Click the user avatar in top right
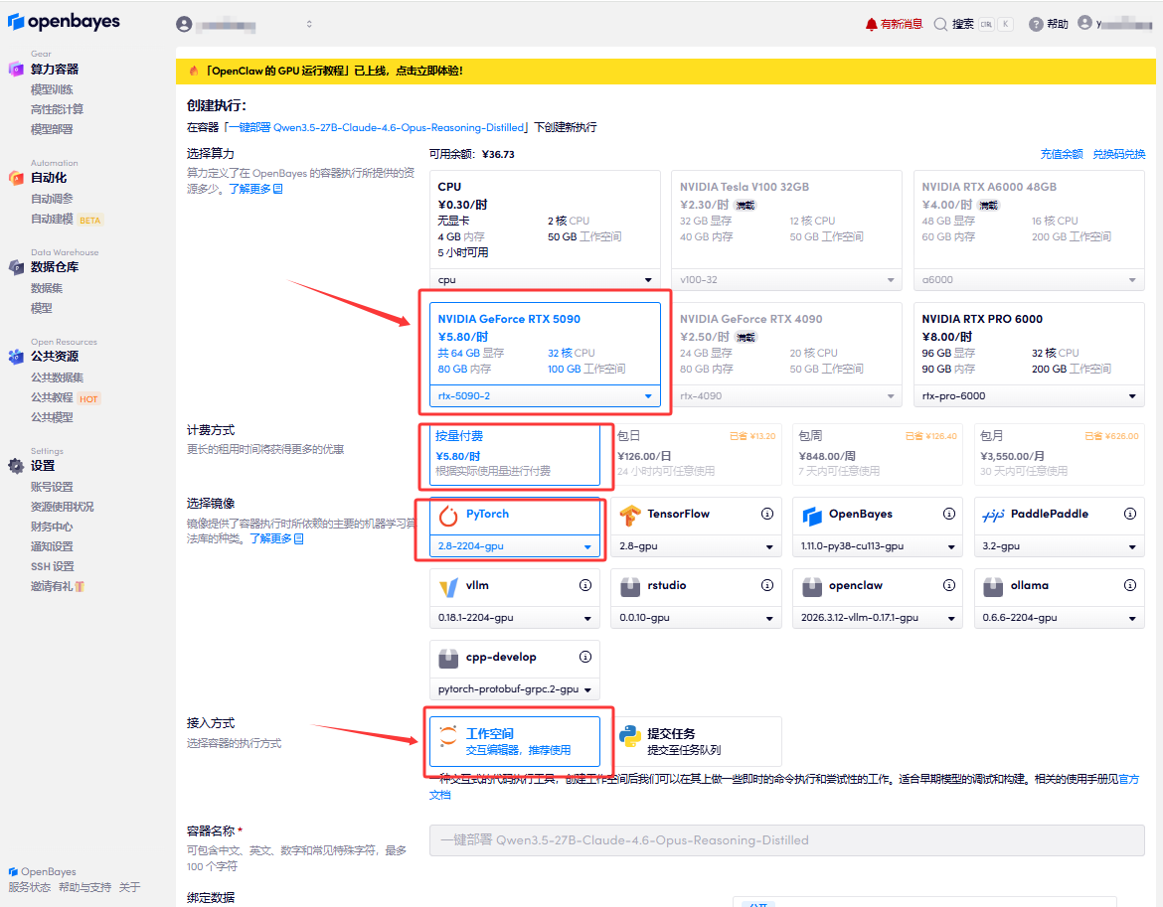1163x907 pixels. 1085,23
